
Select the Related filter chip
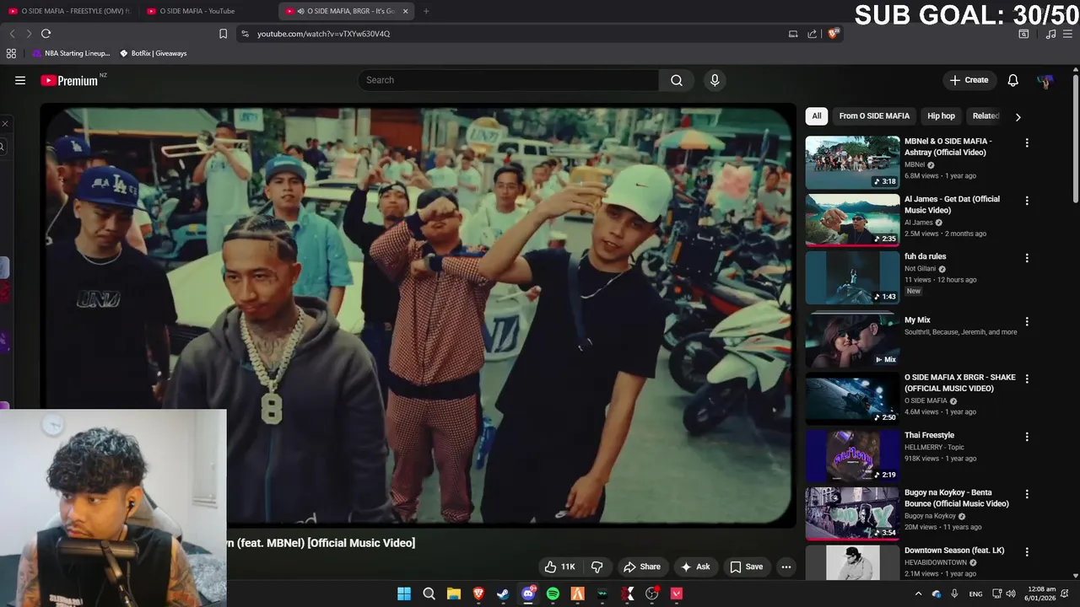coord(985,116)
